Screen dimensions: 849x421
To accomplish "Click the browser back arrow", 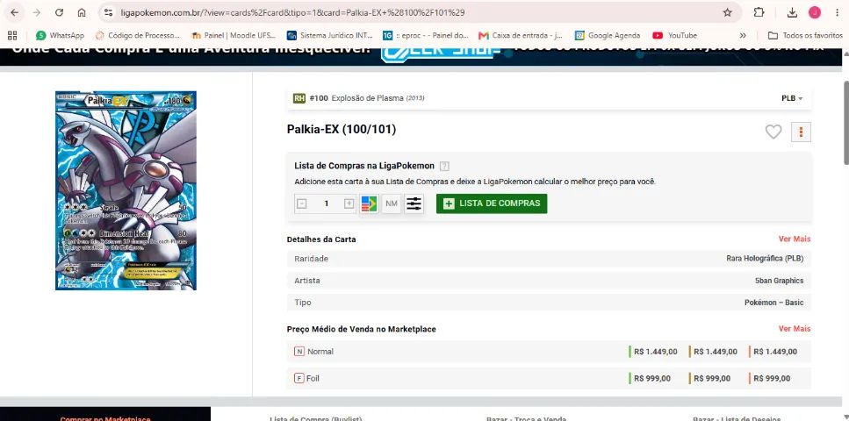I will 14,12.
